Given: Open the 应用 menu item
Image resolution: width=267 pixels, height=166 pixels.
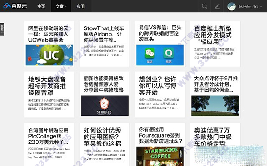Looking at the screenshot, I should [x=81, y=6].
